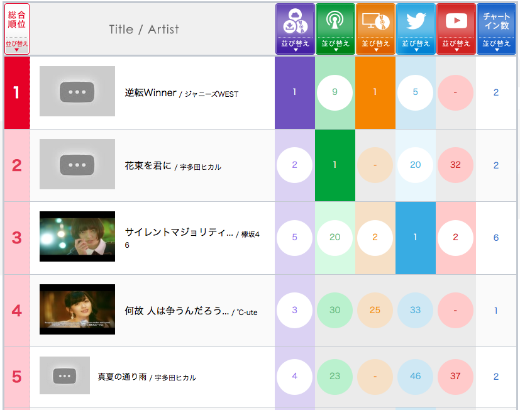Sort Twitter column with 並び替え arrow
Image resolution: width=520 pixels, height=410 pixels.
click(x=416, y=45)
